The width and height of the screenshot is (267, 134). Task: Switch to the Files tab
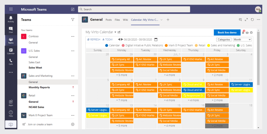point(117,20)
